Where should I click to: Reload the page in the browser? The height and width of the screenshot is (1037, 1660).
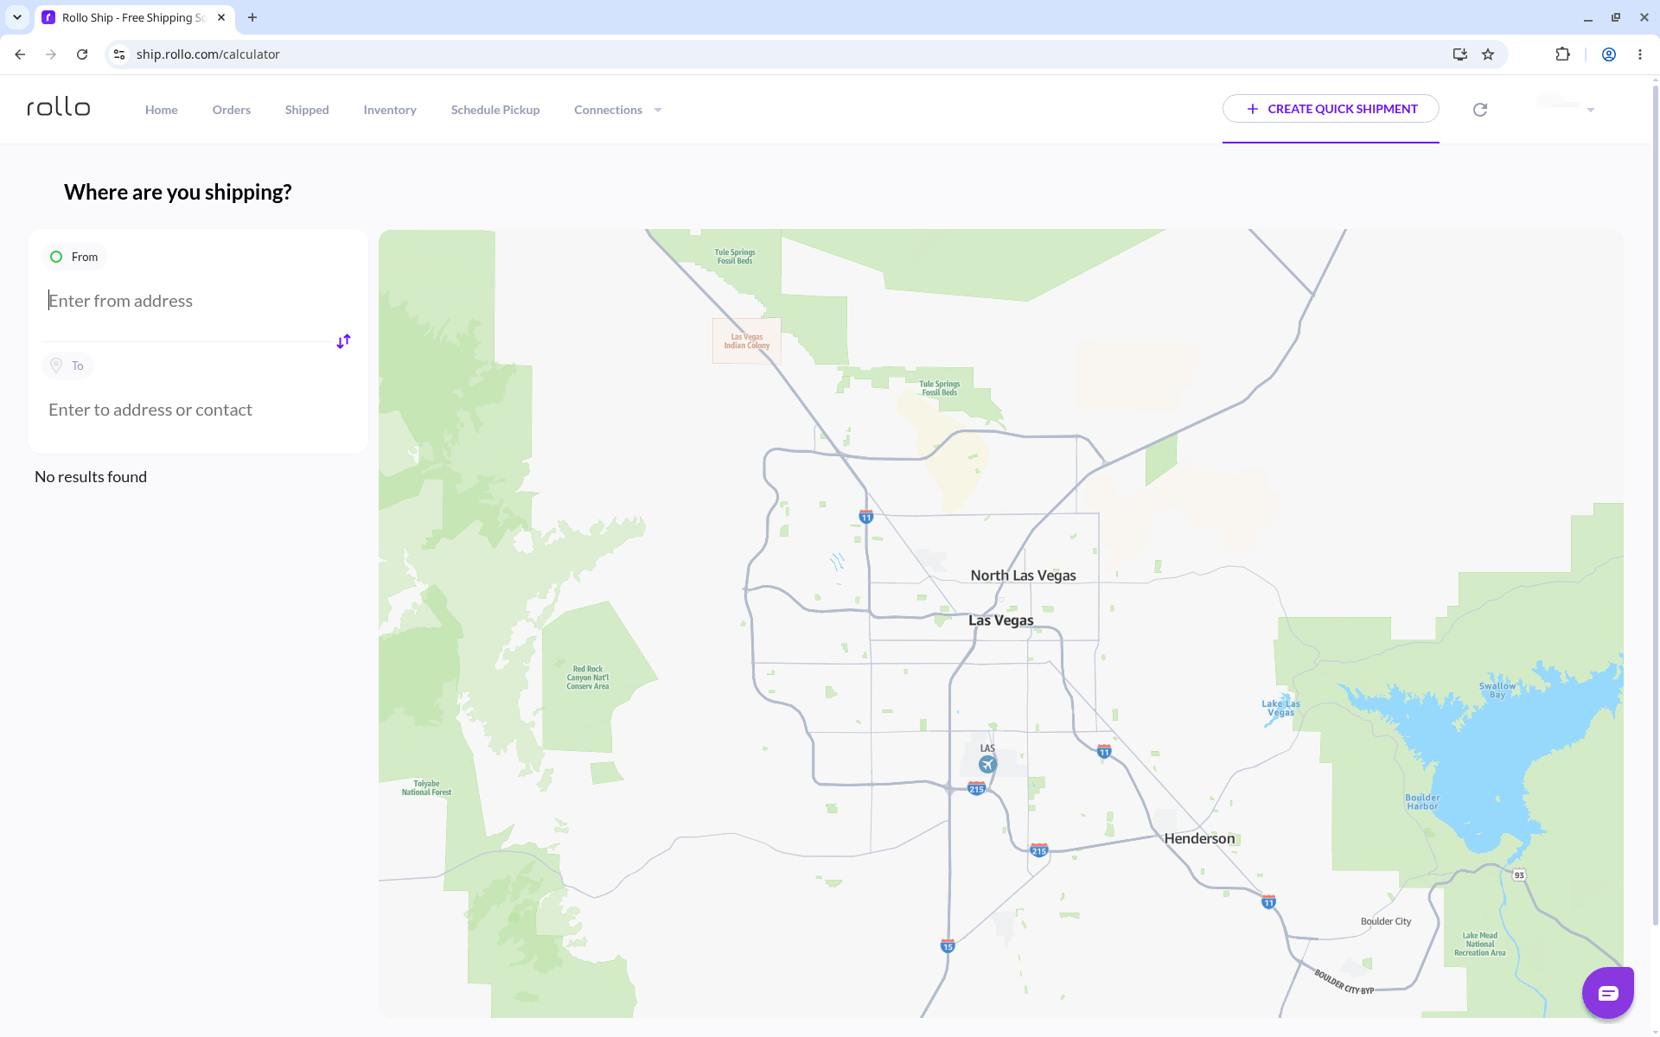(82, 54)
